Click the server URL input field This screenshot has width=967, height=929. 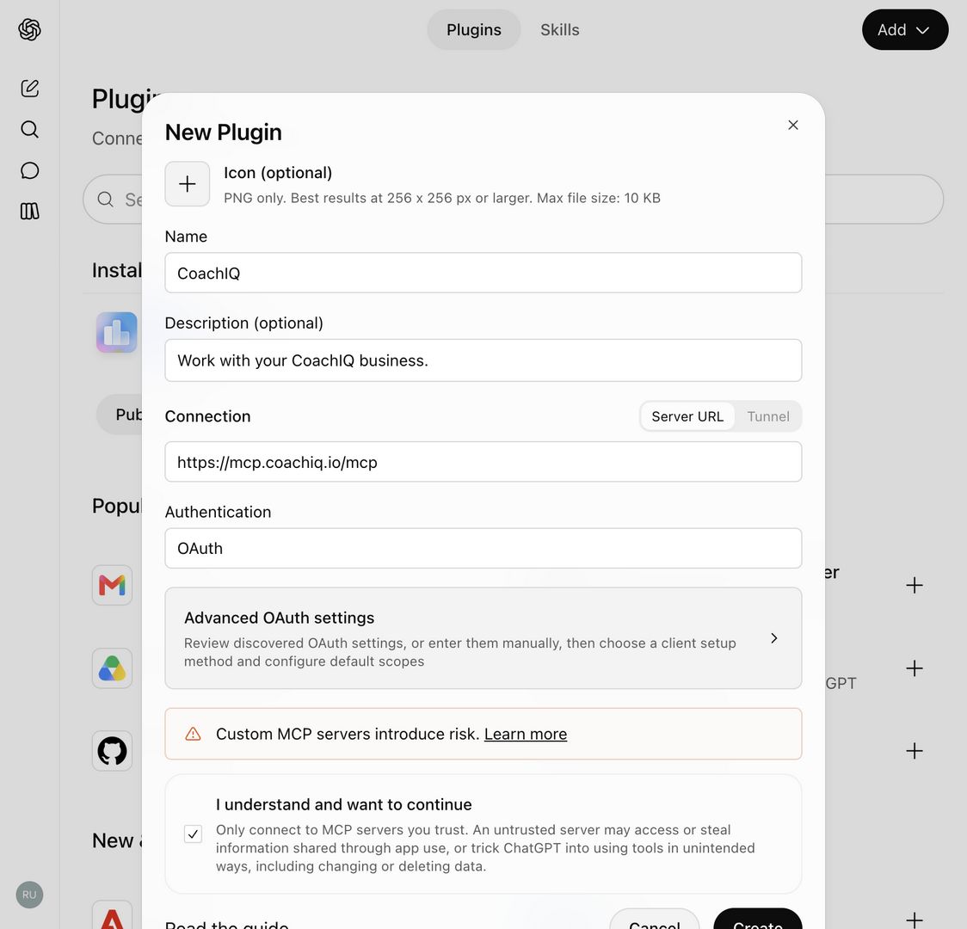[483, 462]
